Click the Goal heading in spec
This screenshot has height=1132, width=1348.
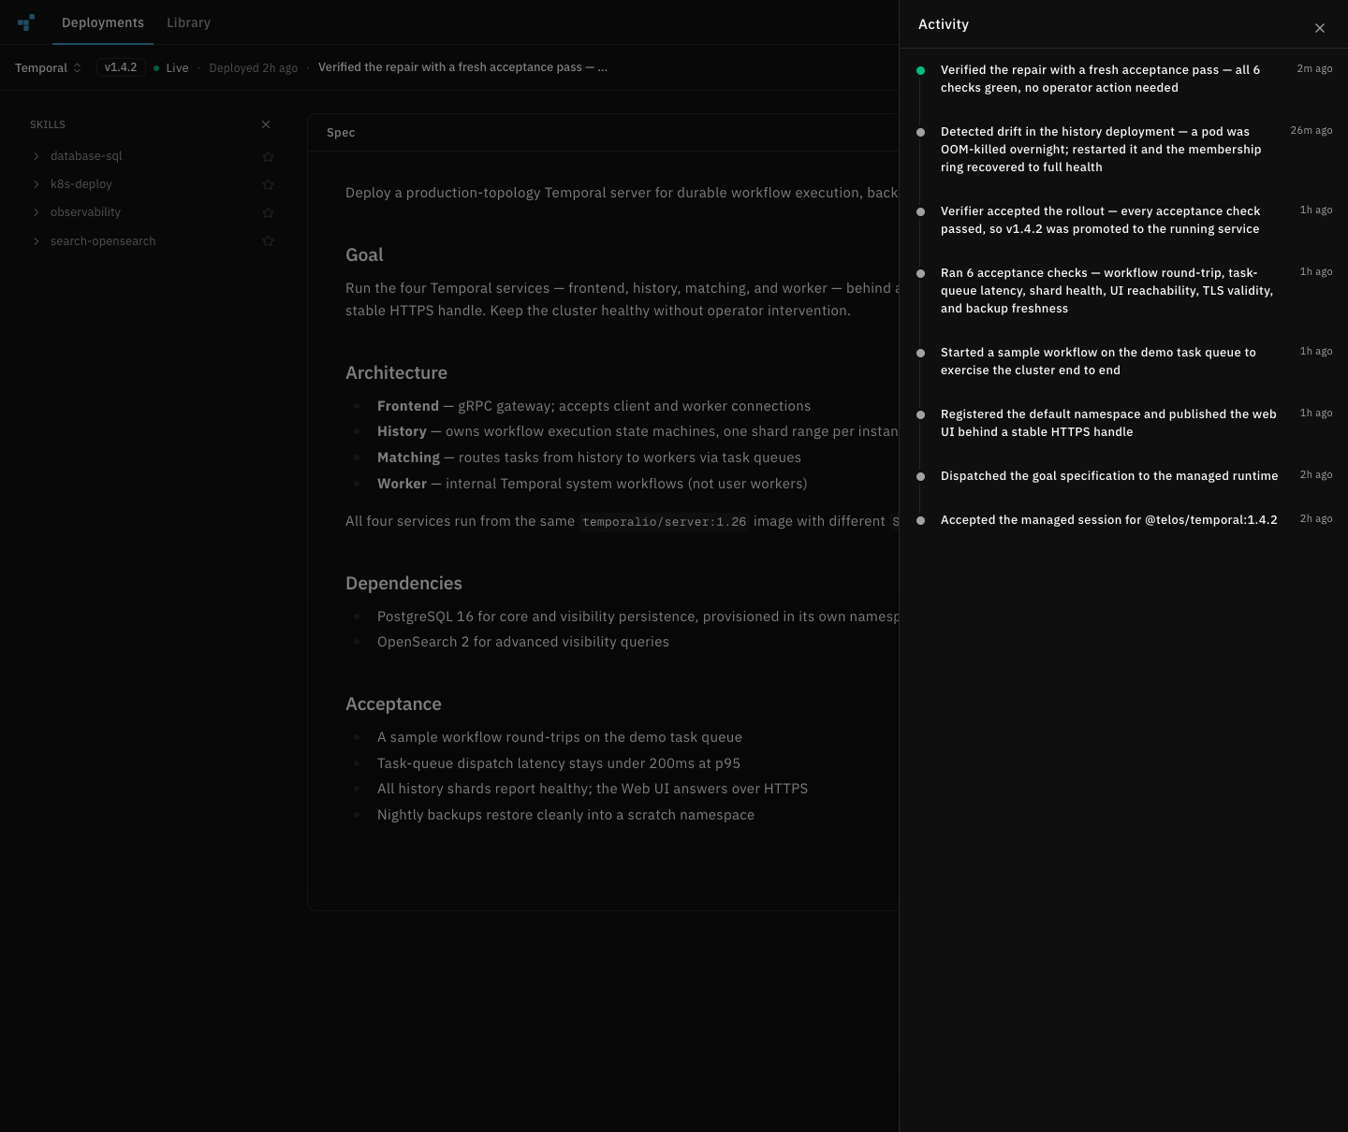coord(364,254)
